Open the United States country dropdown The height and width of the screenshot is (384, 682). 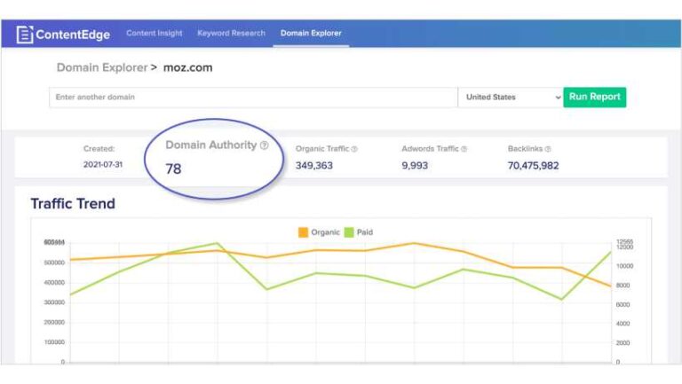click(511, 97)
